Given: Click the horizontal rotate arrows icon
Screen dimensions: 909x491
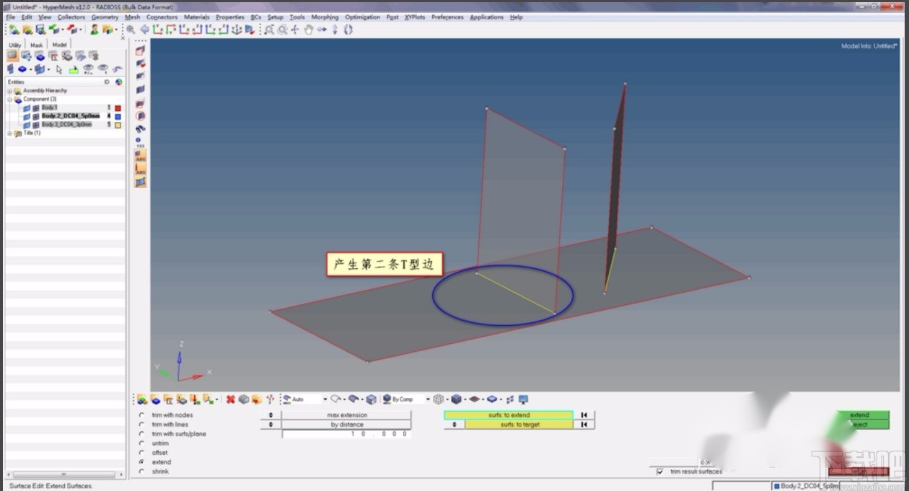Looking at the screenshot, I should pyautogui.click(x=322, y=30).
